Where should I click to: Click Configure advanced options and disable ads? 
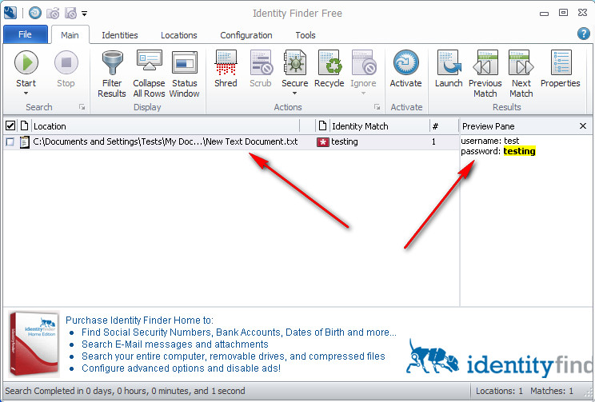pos(181,368)
